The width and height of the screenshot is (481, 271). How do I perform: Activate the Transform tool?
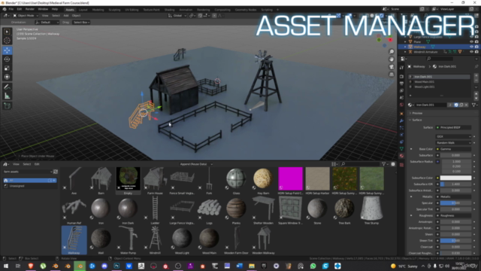[x=7, y=77]
